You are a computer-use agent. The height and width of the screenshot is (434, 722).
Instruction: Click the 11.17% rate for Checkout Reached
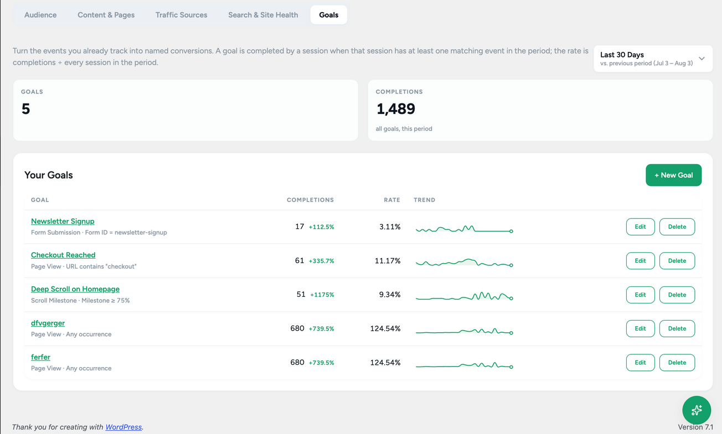tap(388, 261)
